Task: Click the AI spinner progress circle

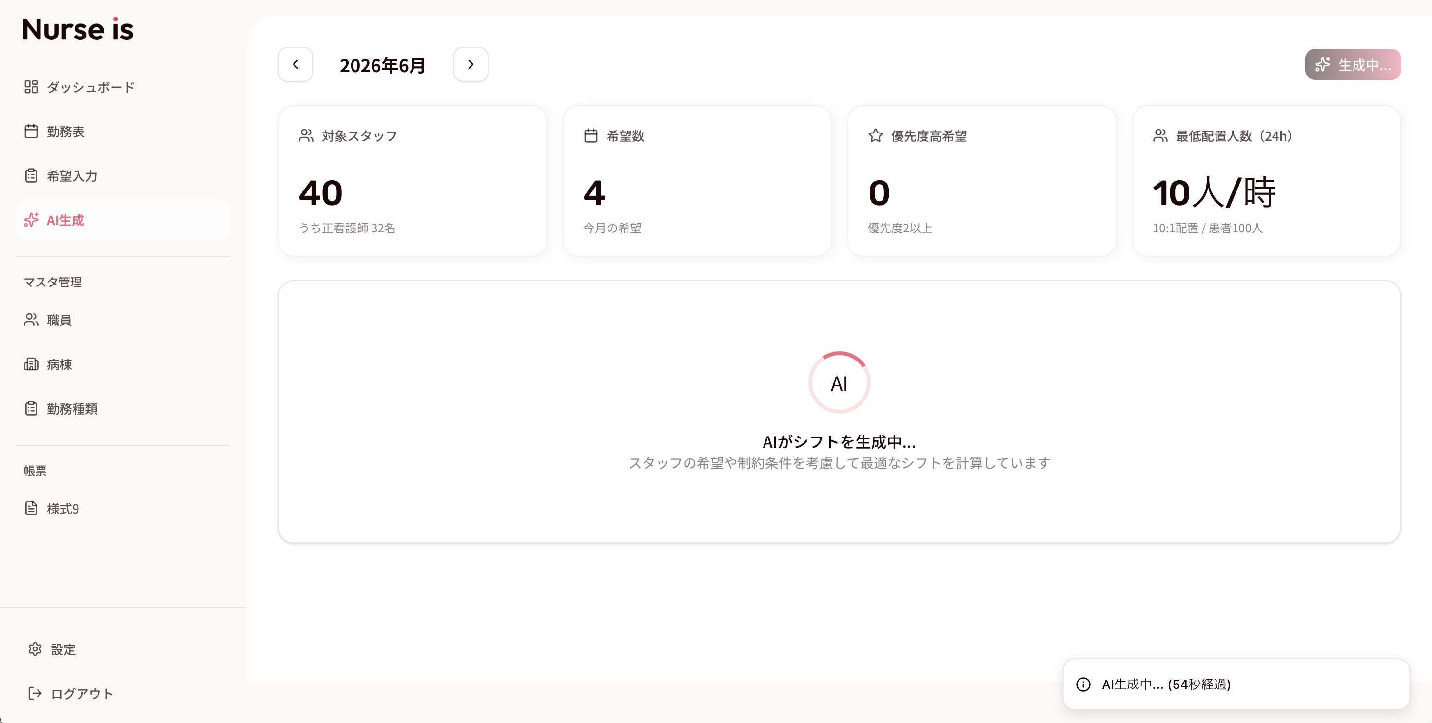Action: 840,382
